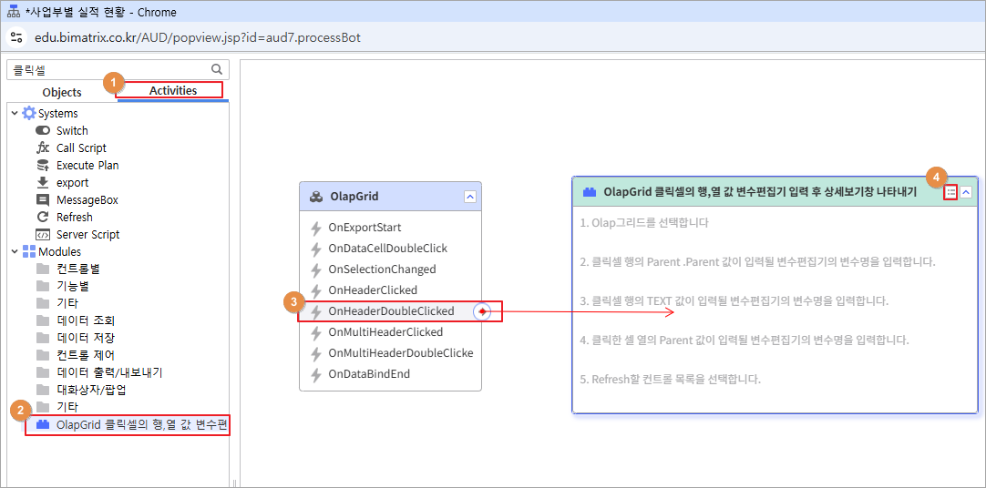Collapse the Systems tree node
986x488 pixels.
pyautogui.click(x=15, y=114)
